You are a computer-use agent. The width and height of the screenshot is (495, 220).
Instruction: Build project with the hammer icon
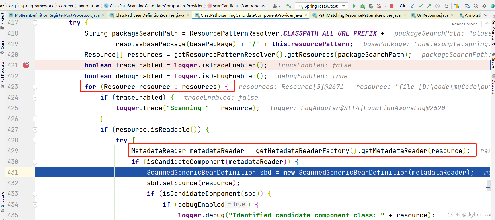[x=289, y=6]
